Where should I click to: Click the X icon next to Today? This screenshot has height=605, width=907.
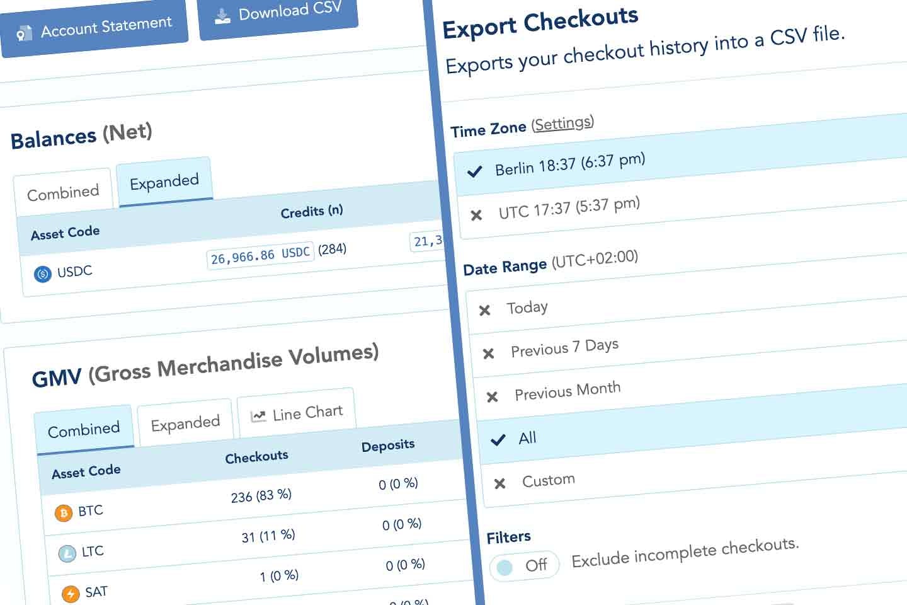tap(484, 310)
